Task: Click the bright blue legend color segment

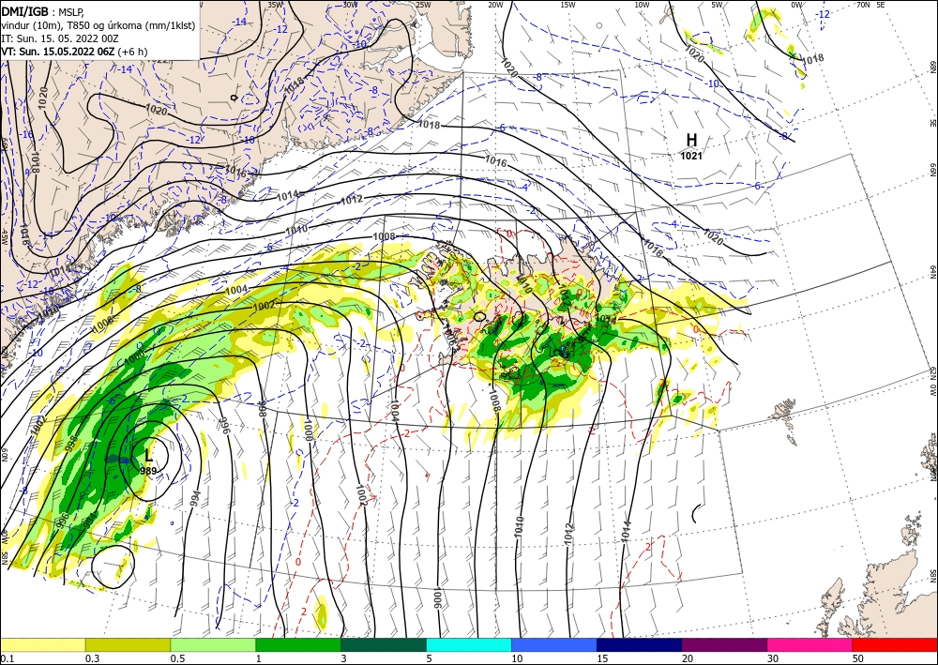Action: pyautogui.click(x=554, y=644)
